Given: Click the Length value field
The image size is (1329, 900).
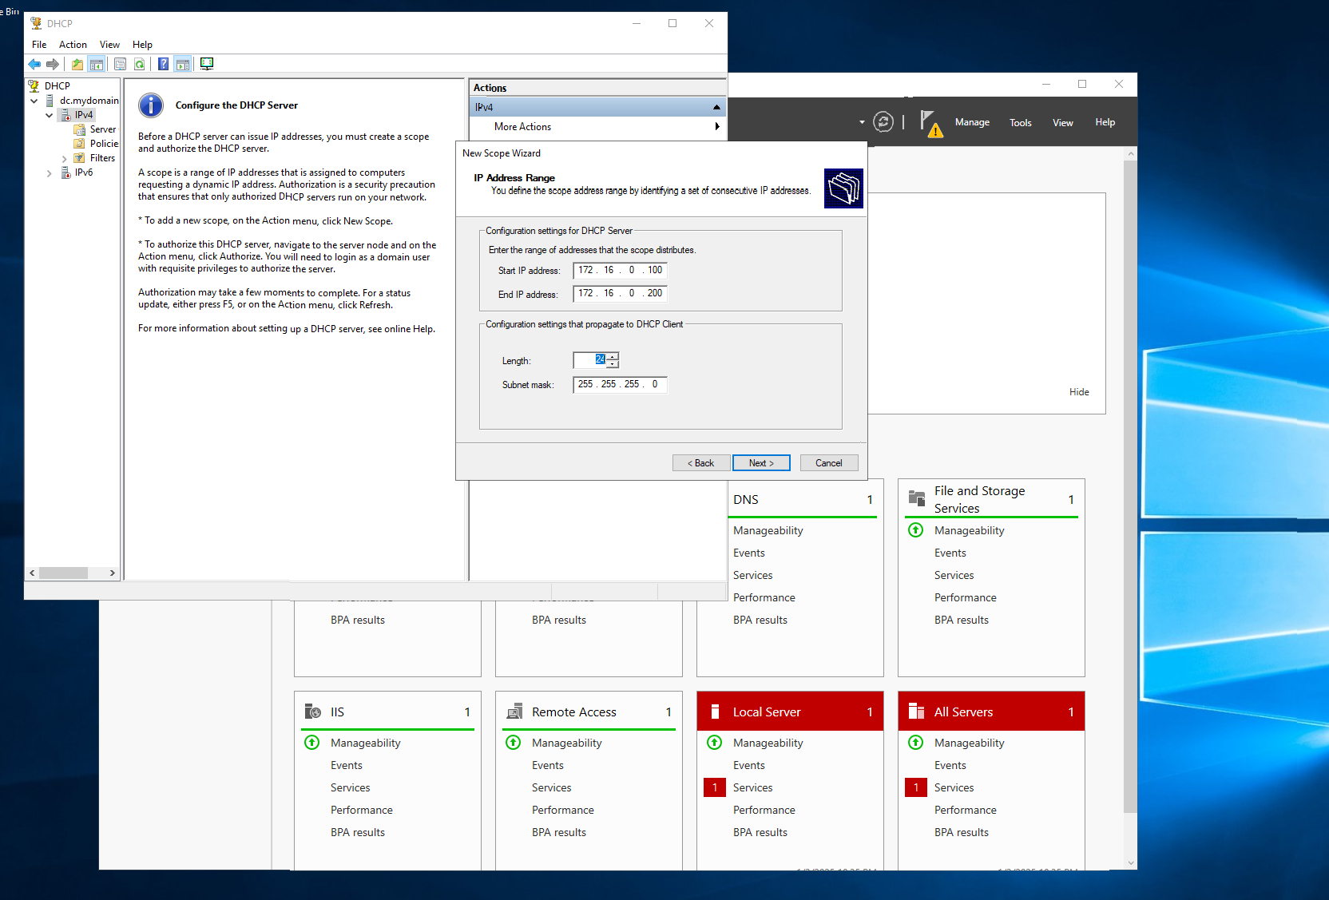Looking at the screenshot, I should [590, 360].
